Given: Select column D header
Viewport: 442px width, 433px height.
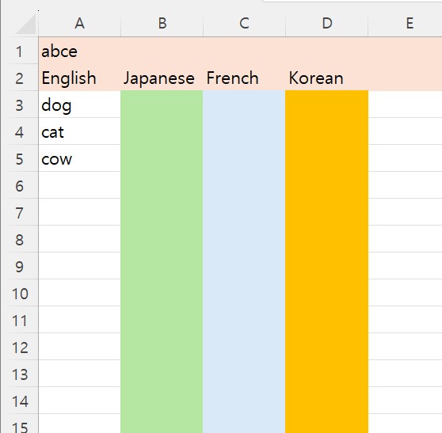Looking at the screenshot, I should [326, 23].
